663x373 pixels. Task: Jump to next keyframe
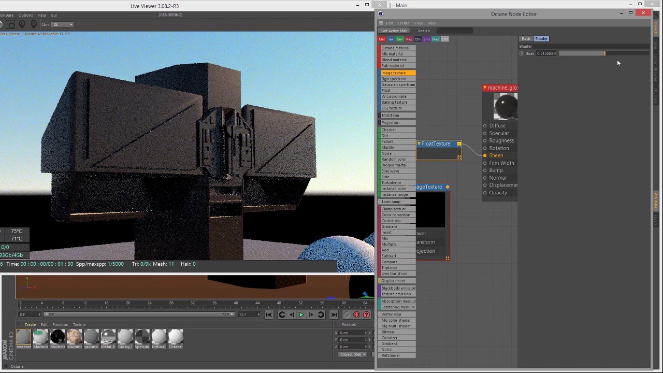pyautogui.click(x=321, y=314)
